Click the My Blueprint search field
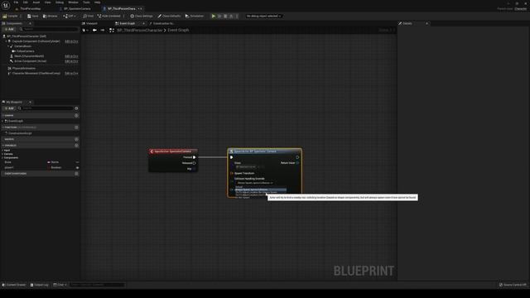 tap(46, 108)
